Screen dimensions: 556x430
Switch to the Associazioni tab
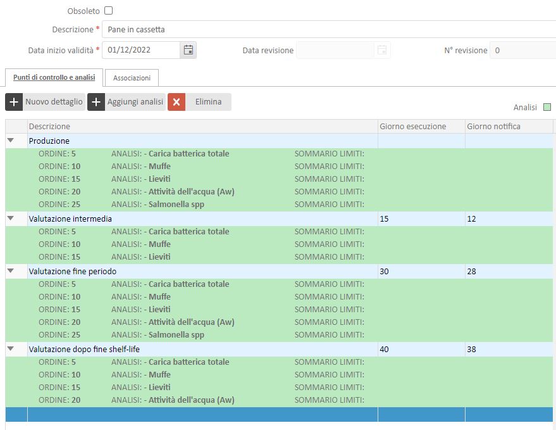(x=132, y=78)
